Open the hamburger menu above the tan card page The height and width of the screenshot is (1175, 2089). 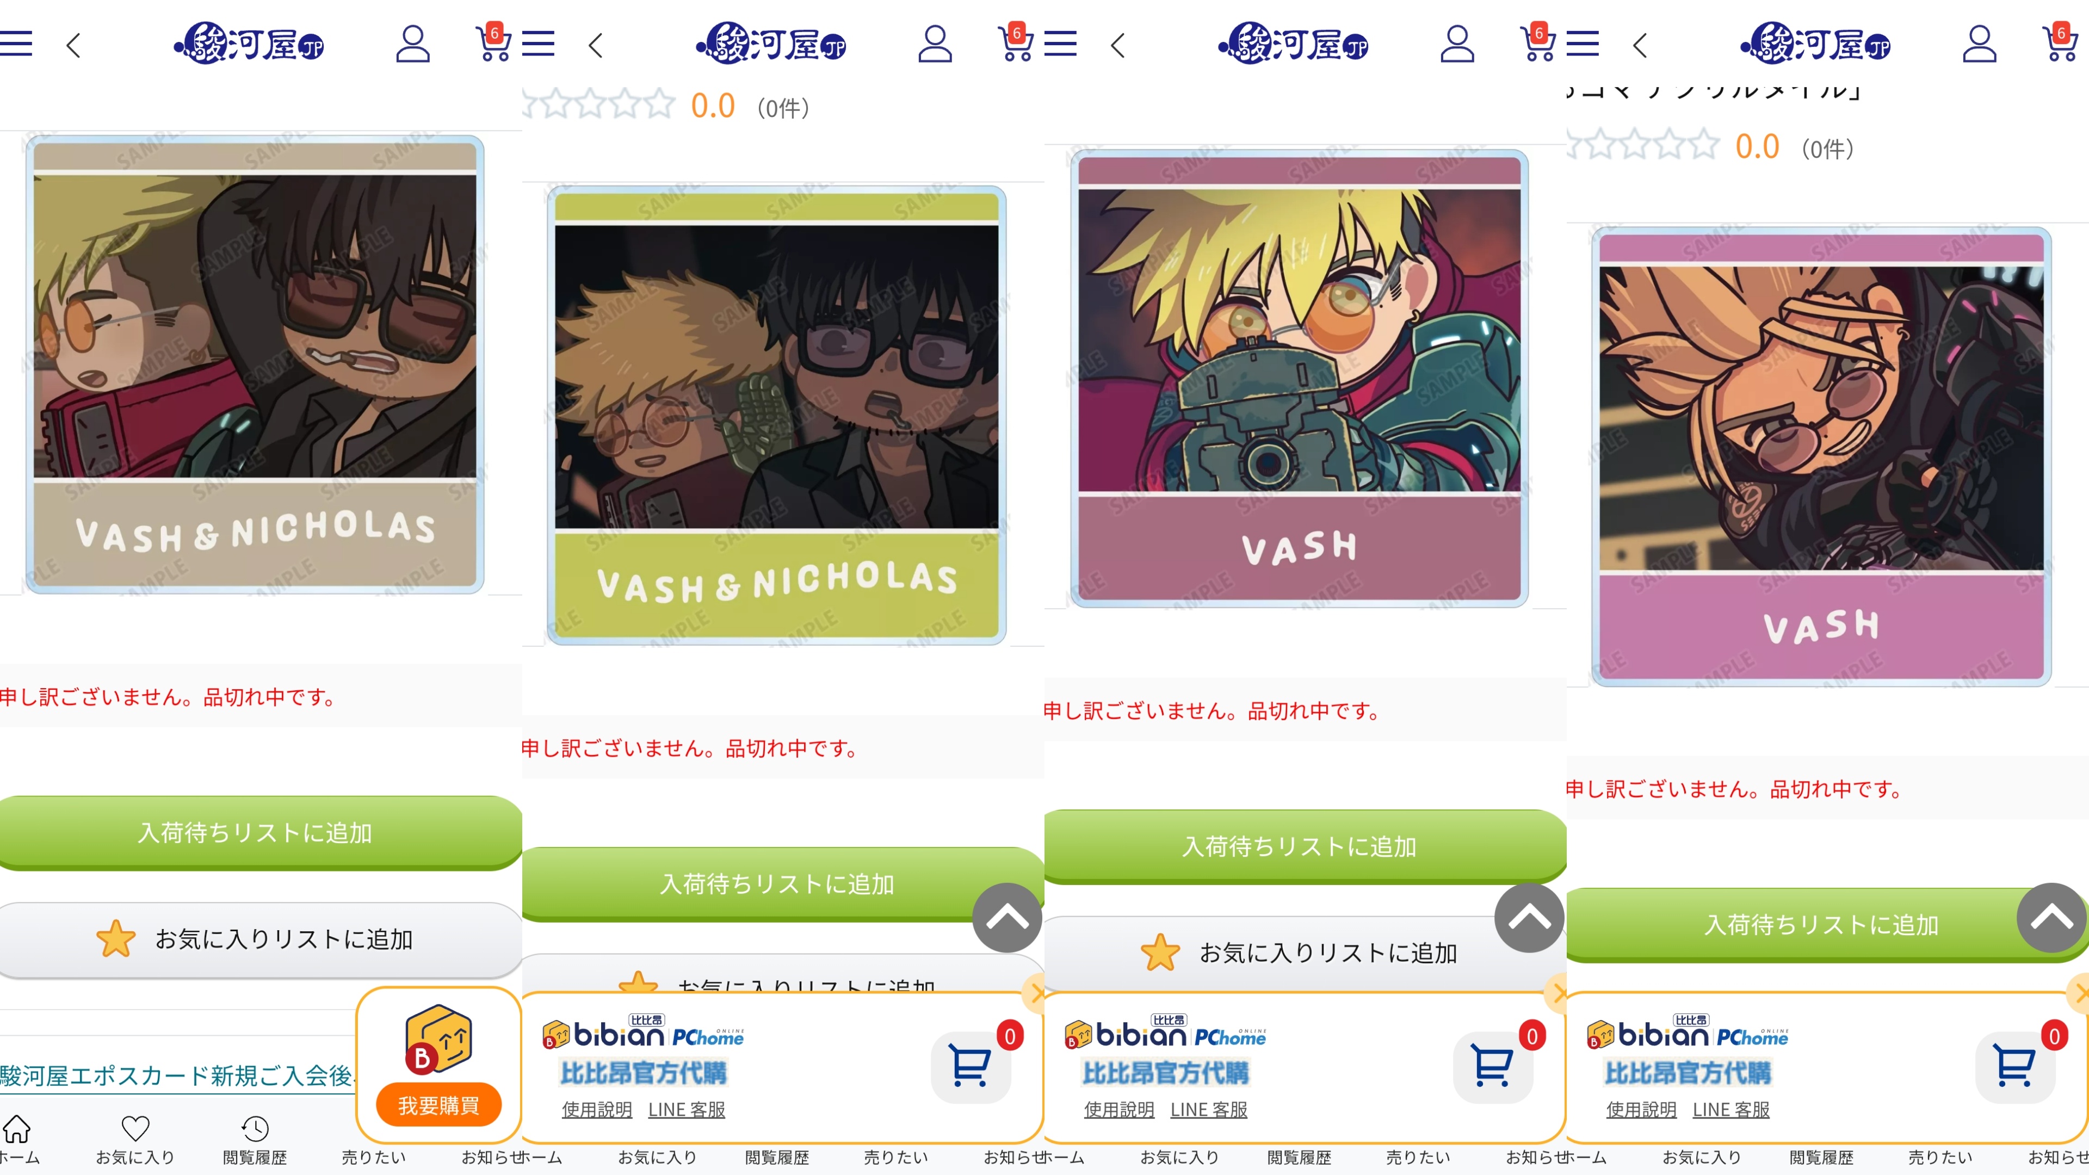click(x=16, y=44)
